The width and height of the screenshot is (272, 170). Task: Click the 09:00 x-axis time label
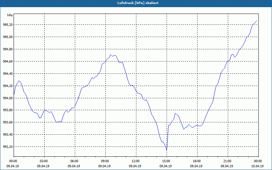tap(105, 161)
